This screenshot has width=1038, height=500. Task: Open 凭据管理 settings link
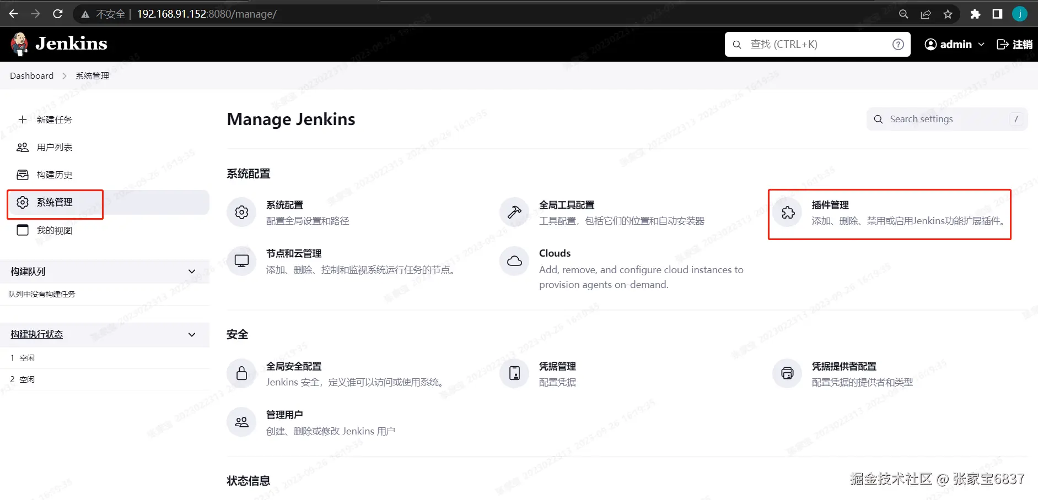(x=557, y=366)
